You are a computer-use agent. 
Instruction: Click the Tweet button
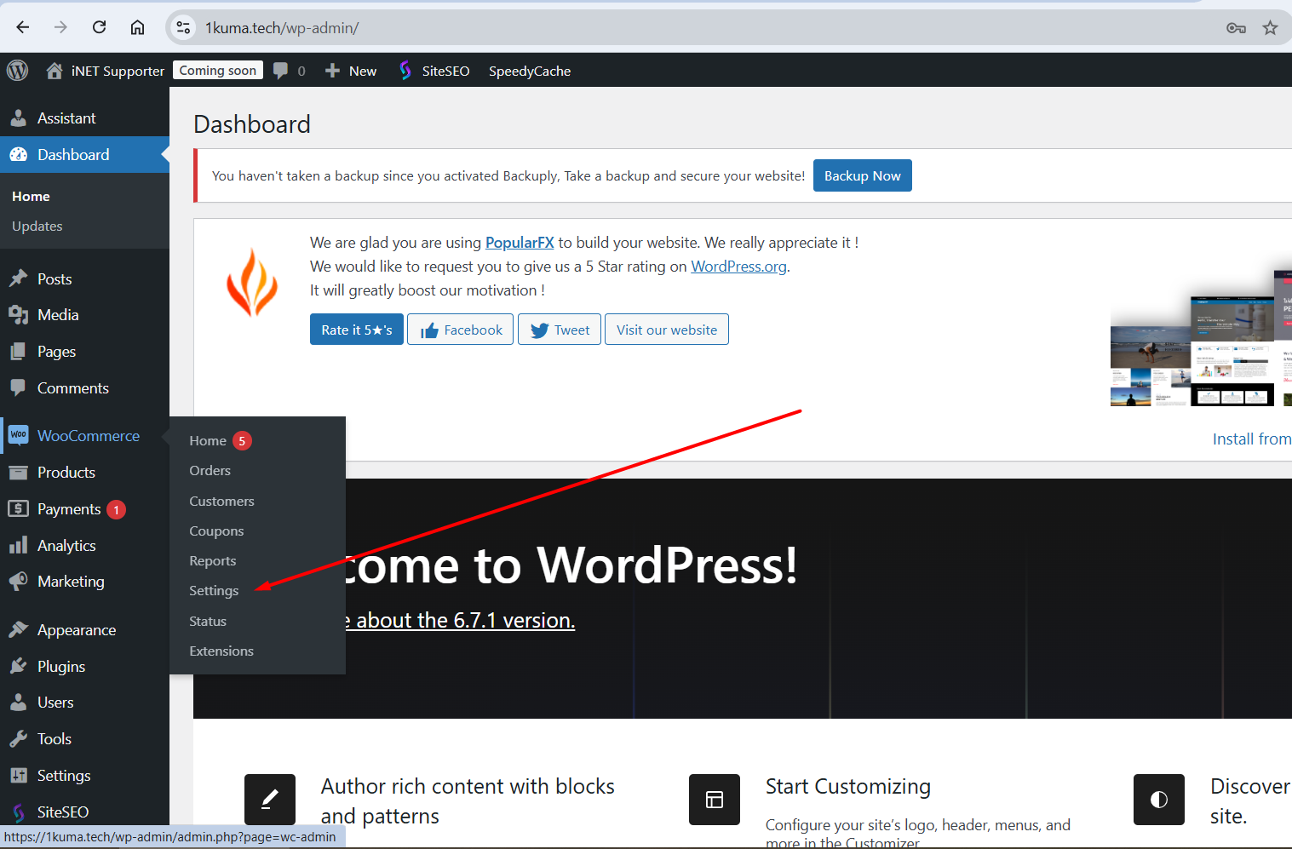click(x=560, y=330)
